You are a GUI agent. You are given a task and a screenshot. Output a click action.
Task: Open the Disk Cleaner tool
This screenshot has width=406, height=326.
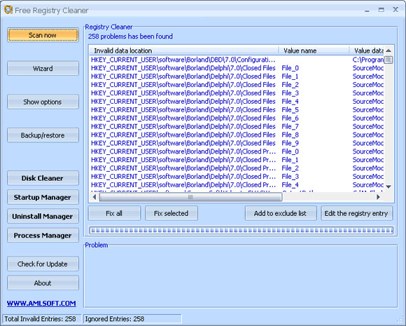point(43,178)
